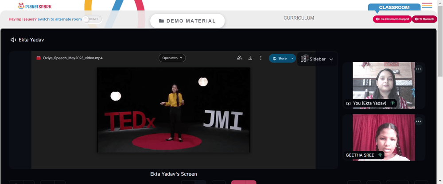Open the hamburger menu icon

click(427, 5)
